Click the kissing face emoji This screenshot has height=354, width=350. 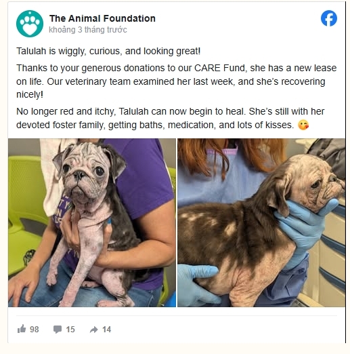click(x=303, y=125)
